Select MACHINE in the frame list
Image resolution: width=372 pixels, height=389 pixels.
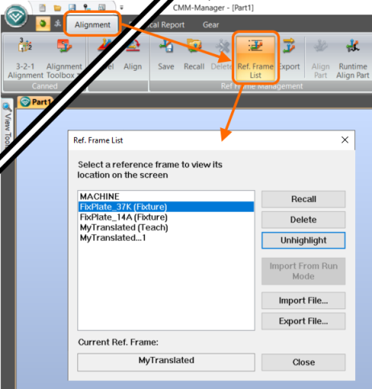pyautogui.click(x=166, y=197)
